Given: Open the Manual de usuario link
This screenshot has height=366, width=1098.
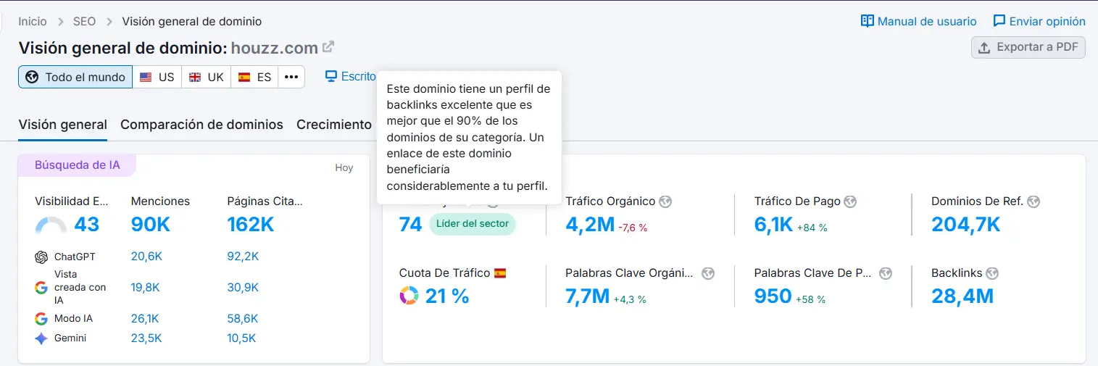Looking at the screenshot, I should (919, 21).
